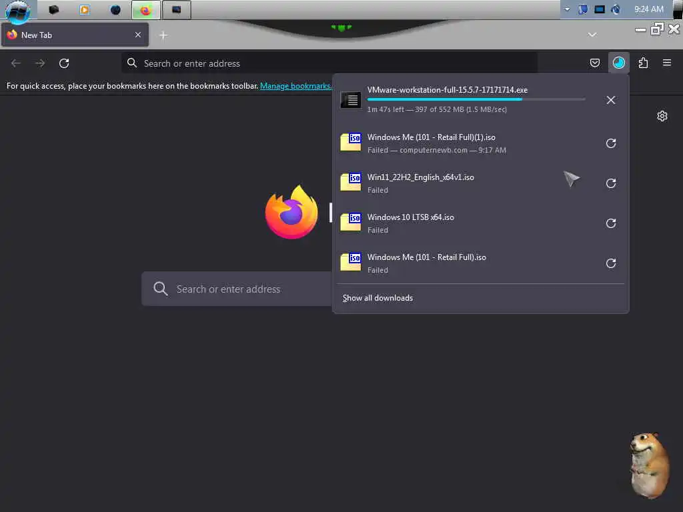Click the 9:24 AM clock
Image resolution: width=683 pixels, height=512 pixels.
point(648,9)
